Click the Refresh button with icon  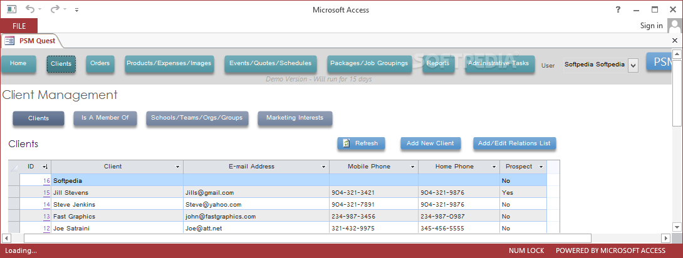pyautogui.click(x=361, y=143)
